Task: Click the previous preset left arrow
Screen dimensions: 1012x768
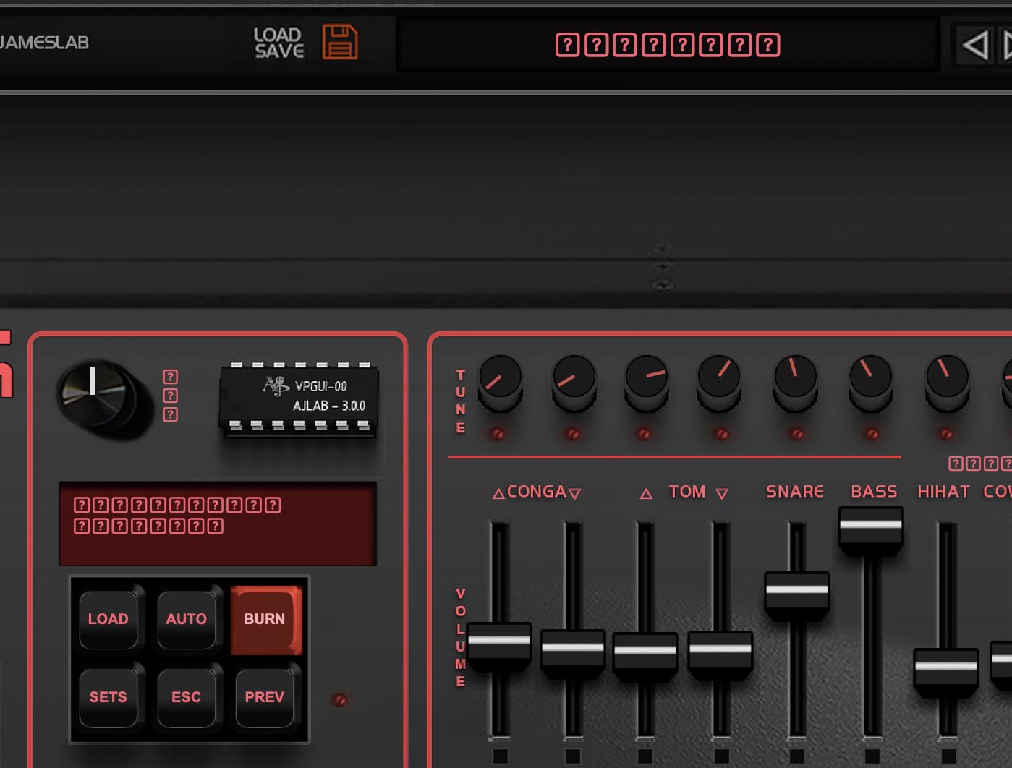Action: [x=974, y=46]
